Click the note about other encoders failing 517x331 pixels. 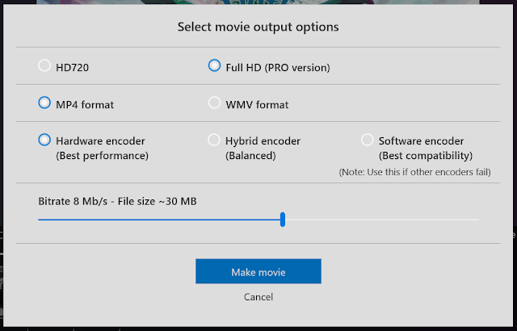pos(414,172)
